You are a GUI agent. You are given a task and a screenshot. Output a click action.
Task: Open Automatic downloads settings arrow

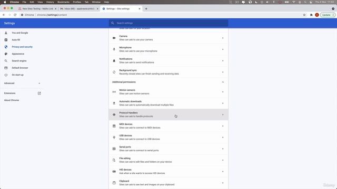pos(223,103)
